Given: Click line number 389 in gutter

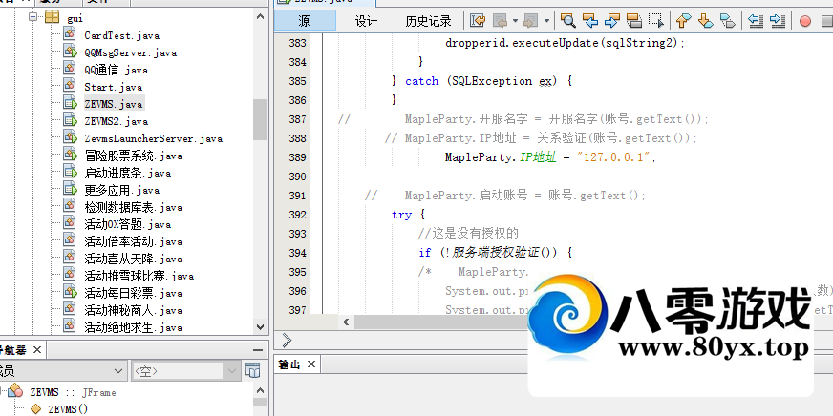Looking at the screenshot, I should tap(297, 157).
